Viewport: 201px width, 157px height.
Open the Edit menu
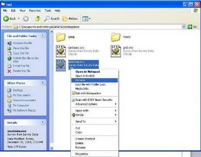click(13, 10)
